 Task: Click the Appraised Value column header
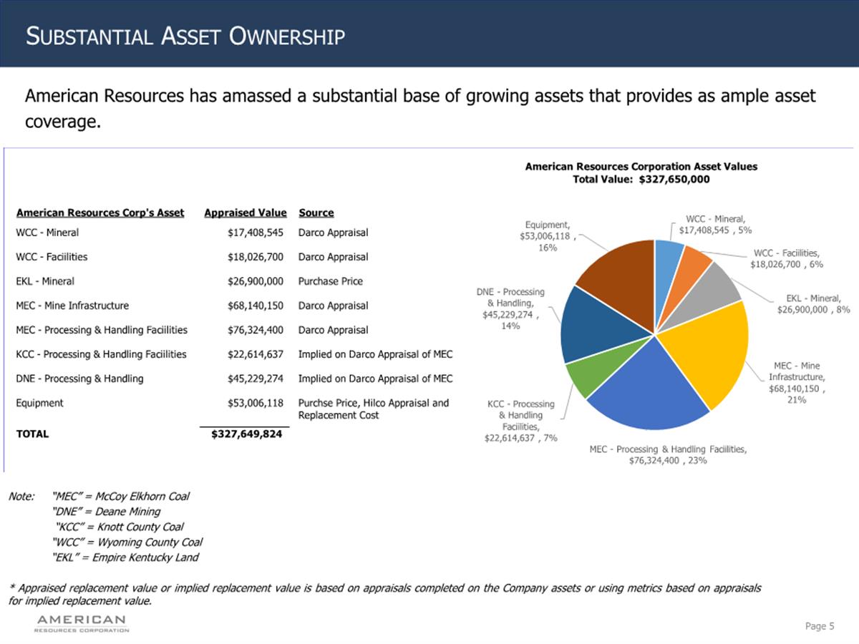245,213
